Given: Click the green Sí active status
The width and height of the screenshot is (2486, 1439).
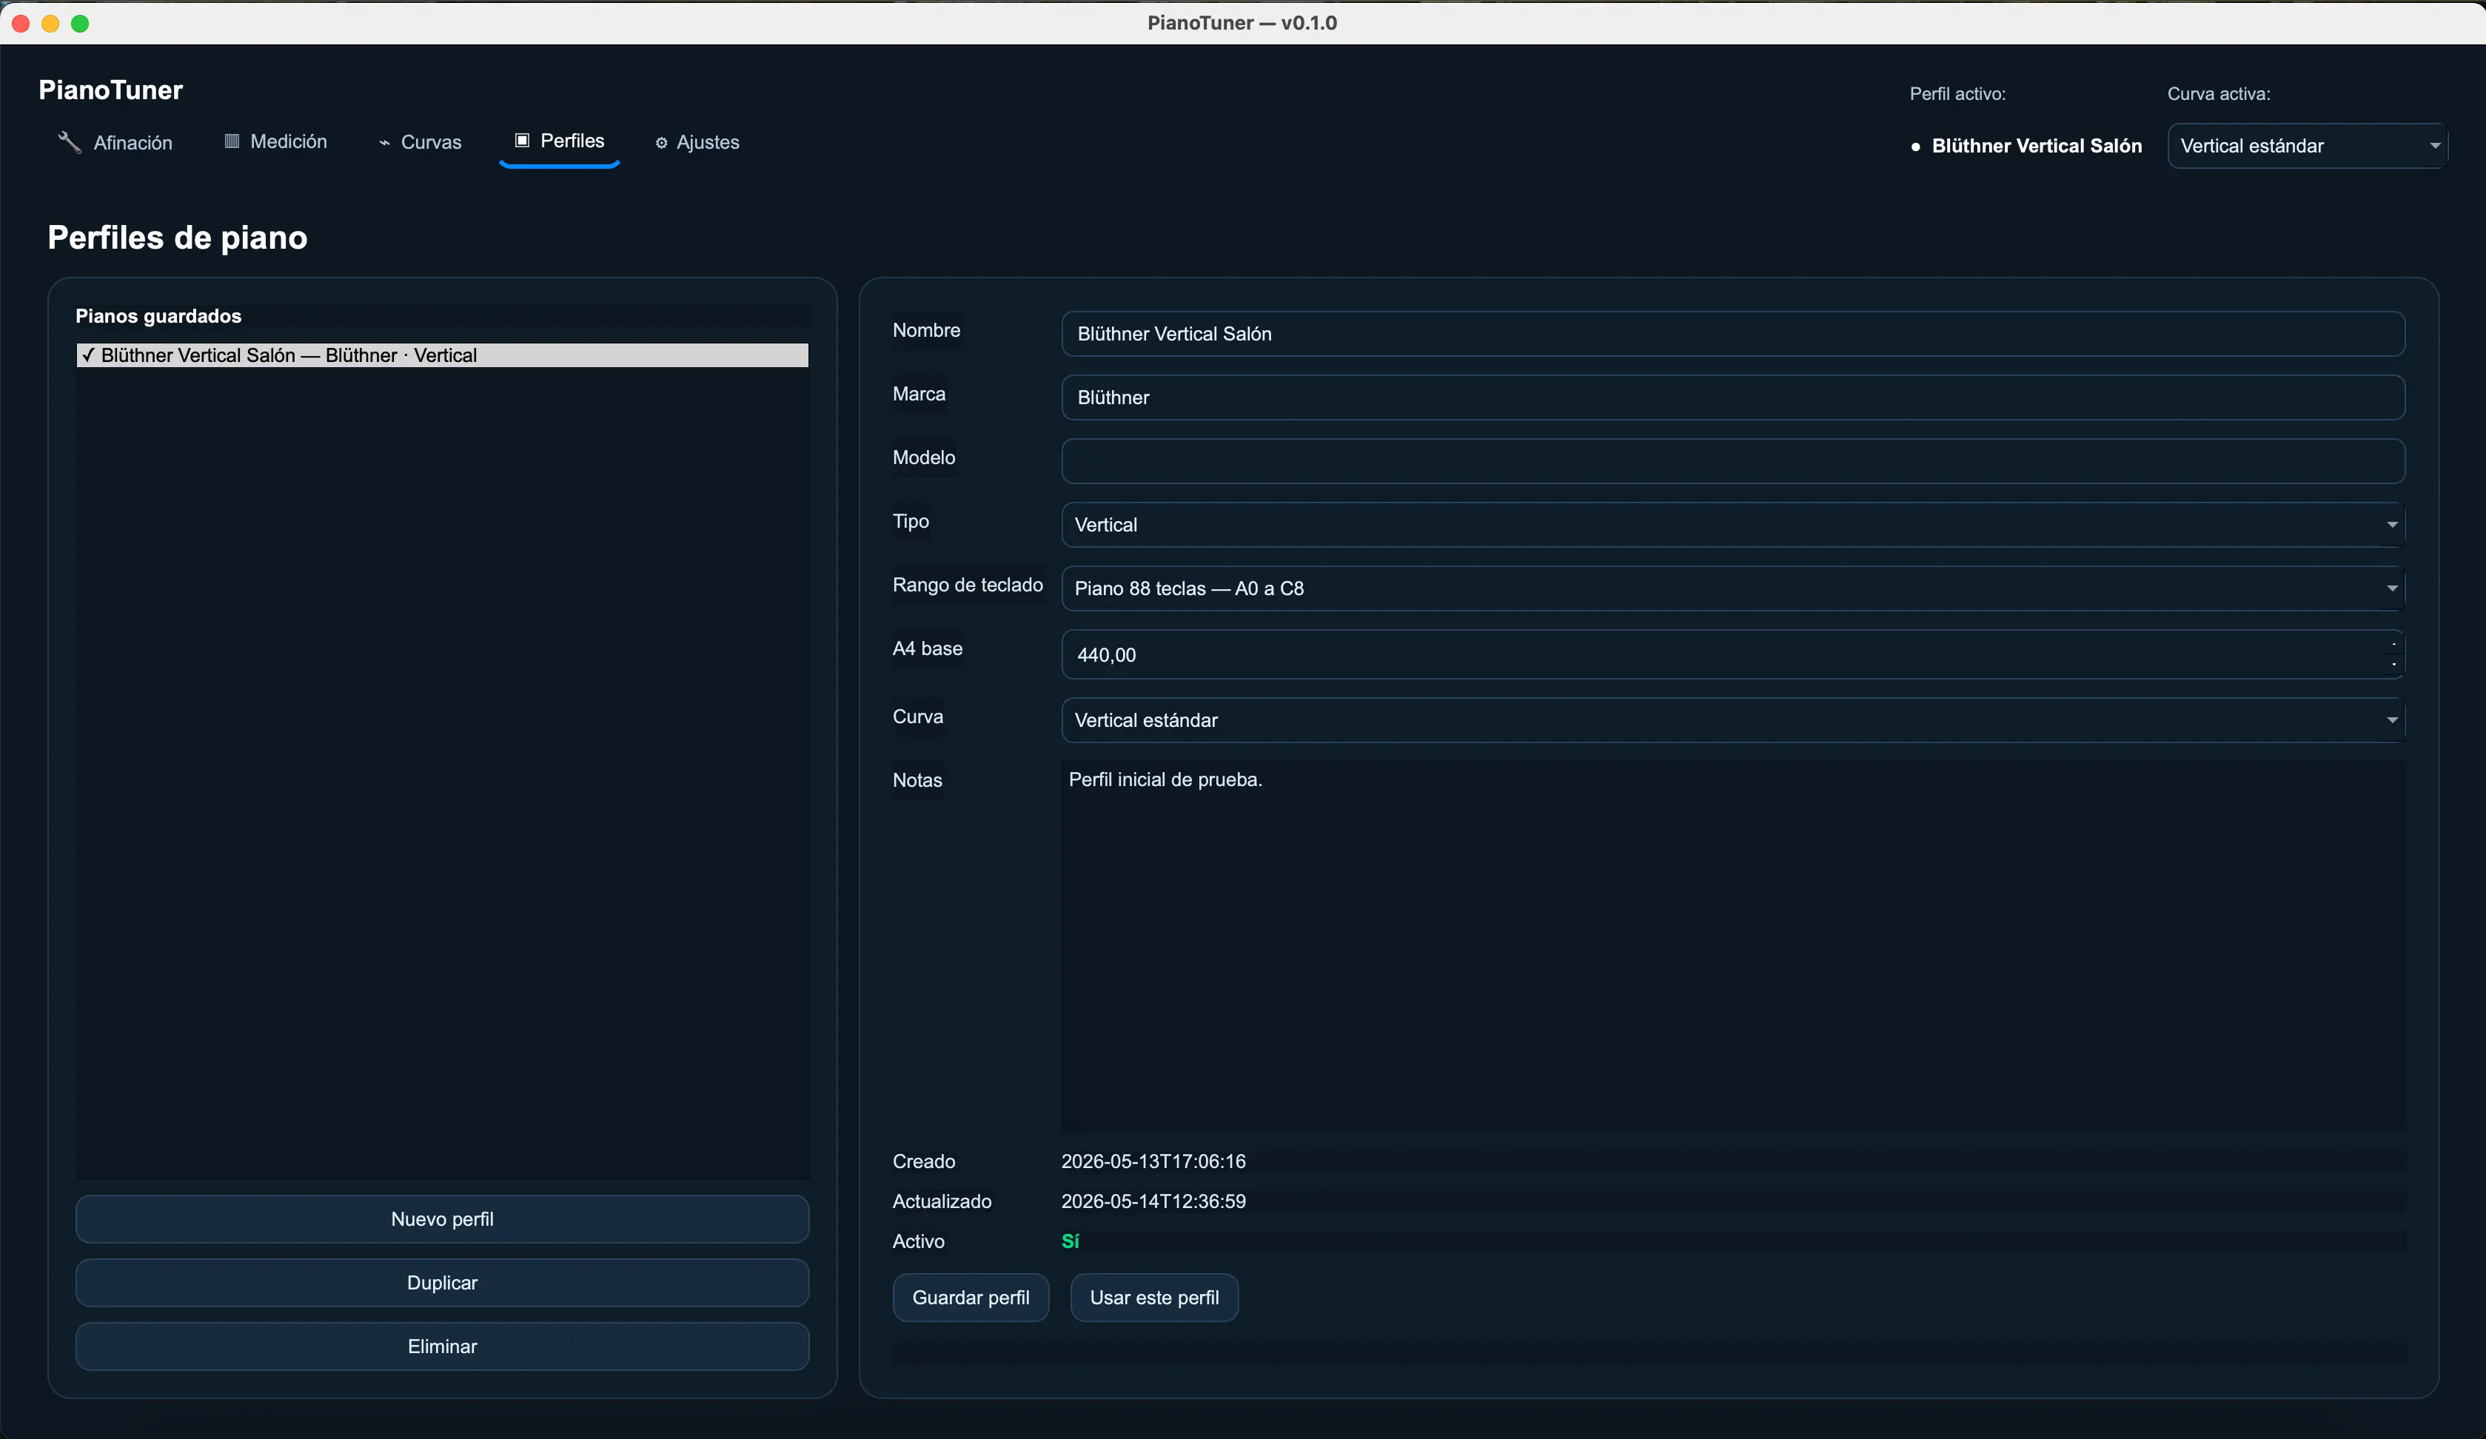Looking at the screenshot, I should click(x=1071, y=1242).
